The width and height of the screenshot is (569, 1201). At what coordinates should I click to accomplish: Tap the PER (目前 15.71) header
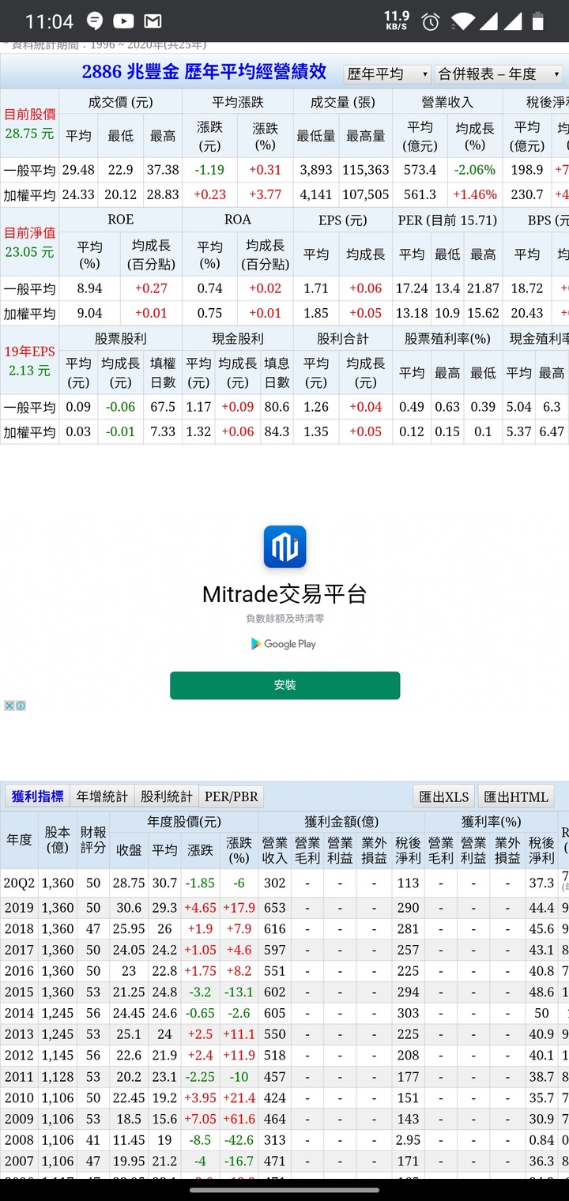pos(447,220)
